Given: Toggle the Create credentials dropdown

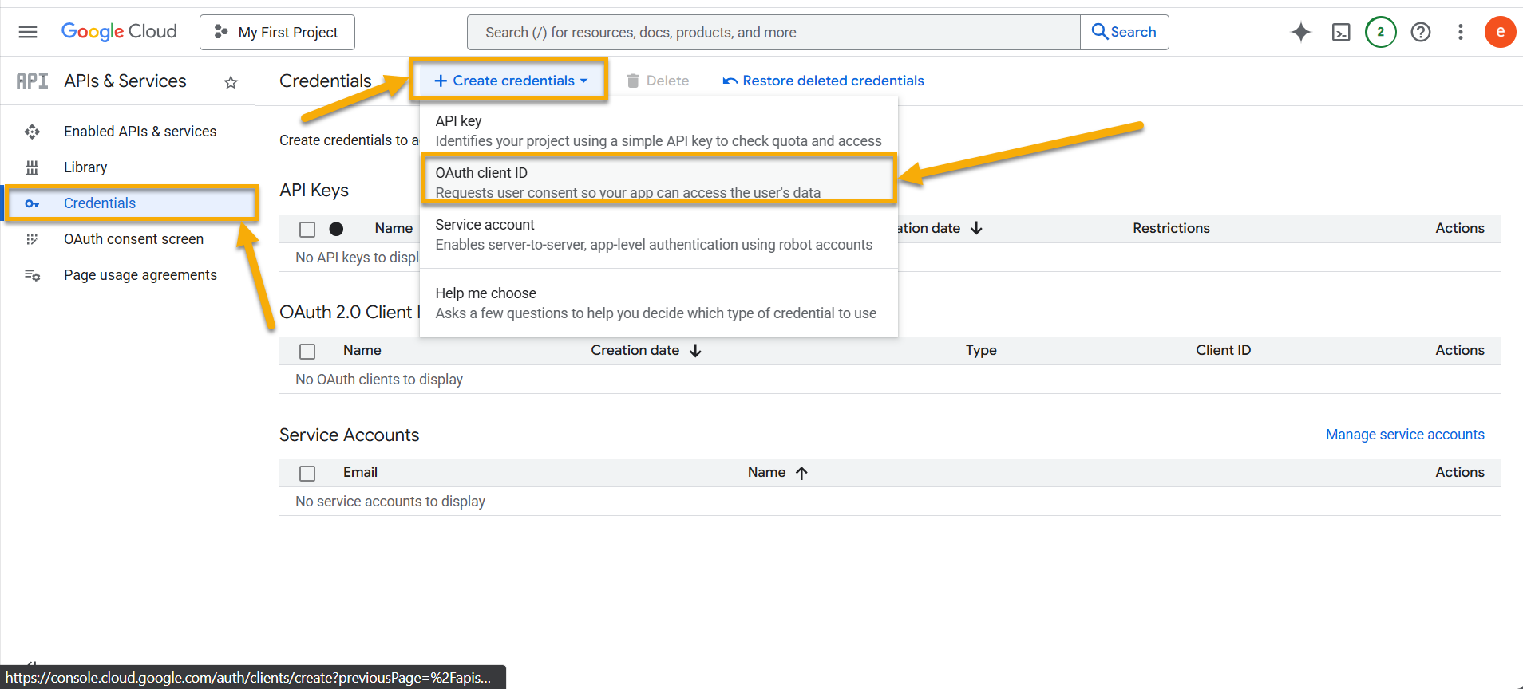Looking at the screenshot, I should pyautogui.click(x=510, y=81).
